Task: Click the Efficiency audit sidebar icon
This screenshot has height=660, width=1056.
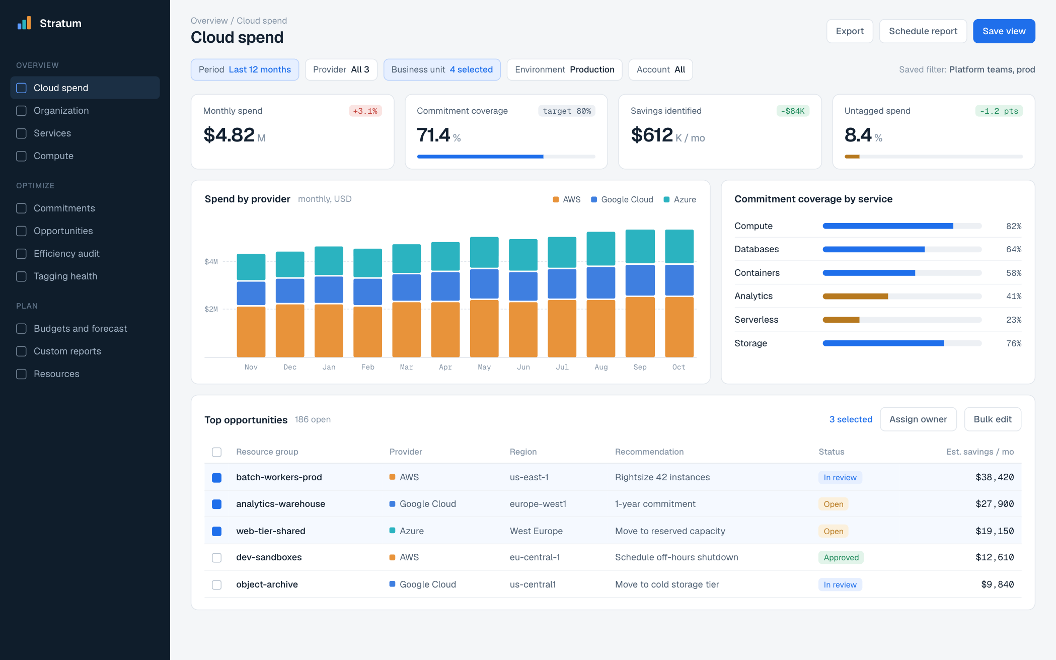Action: coord(21,254)
